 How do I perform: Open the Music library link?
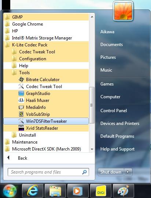[x=106, y=70]
